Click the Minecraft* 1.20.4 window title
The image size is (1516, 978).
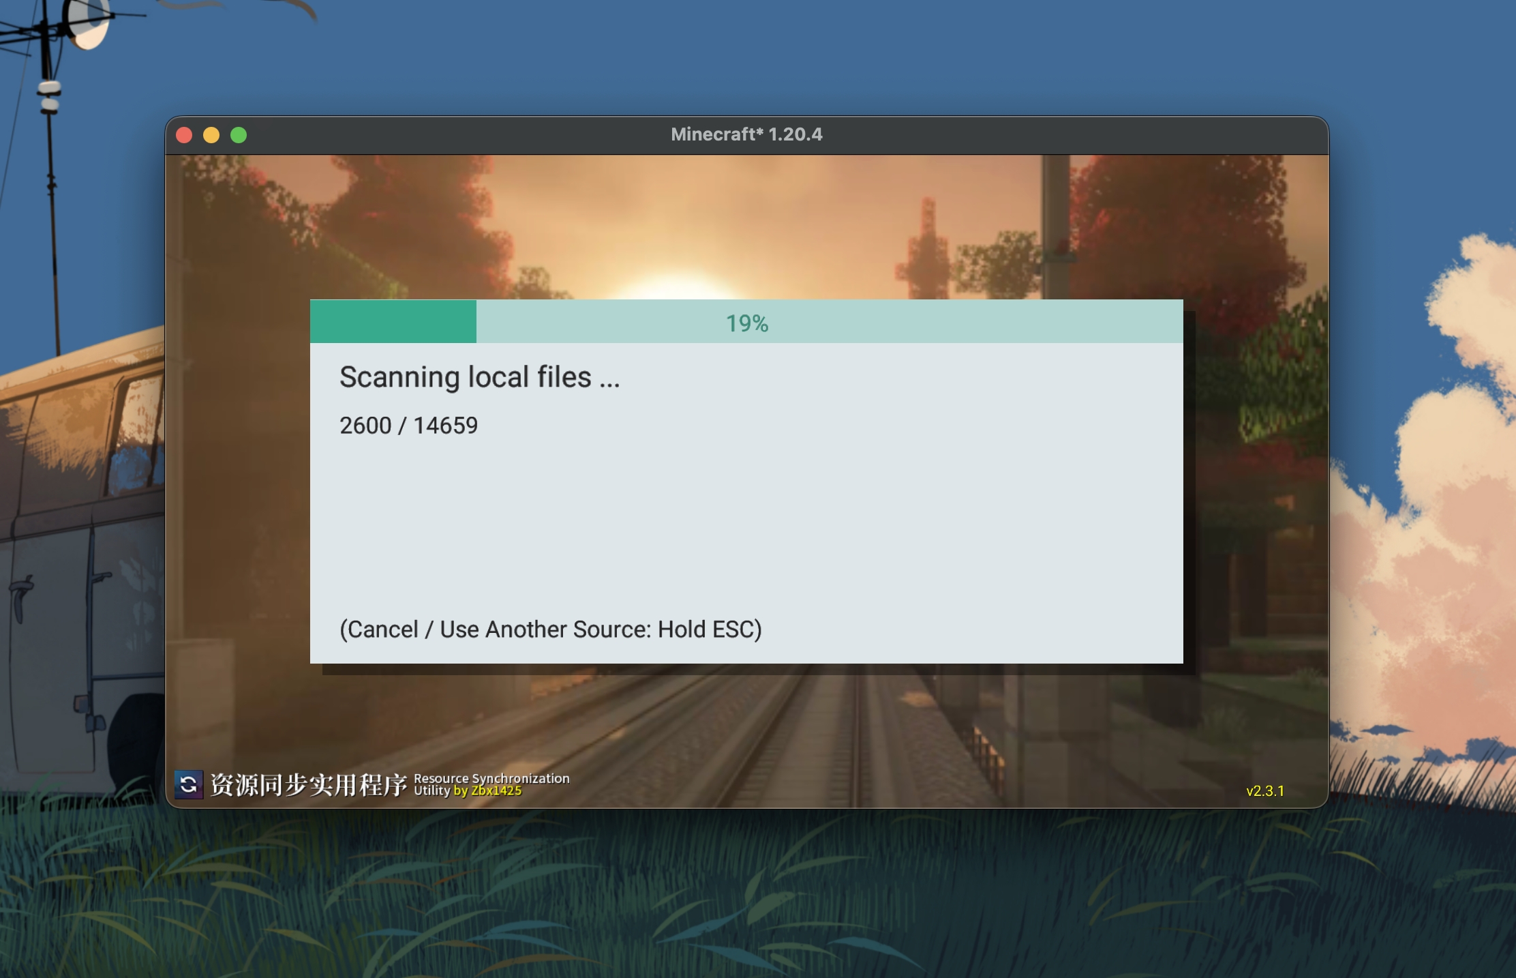(x=746, y=134)
